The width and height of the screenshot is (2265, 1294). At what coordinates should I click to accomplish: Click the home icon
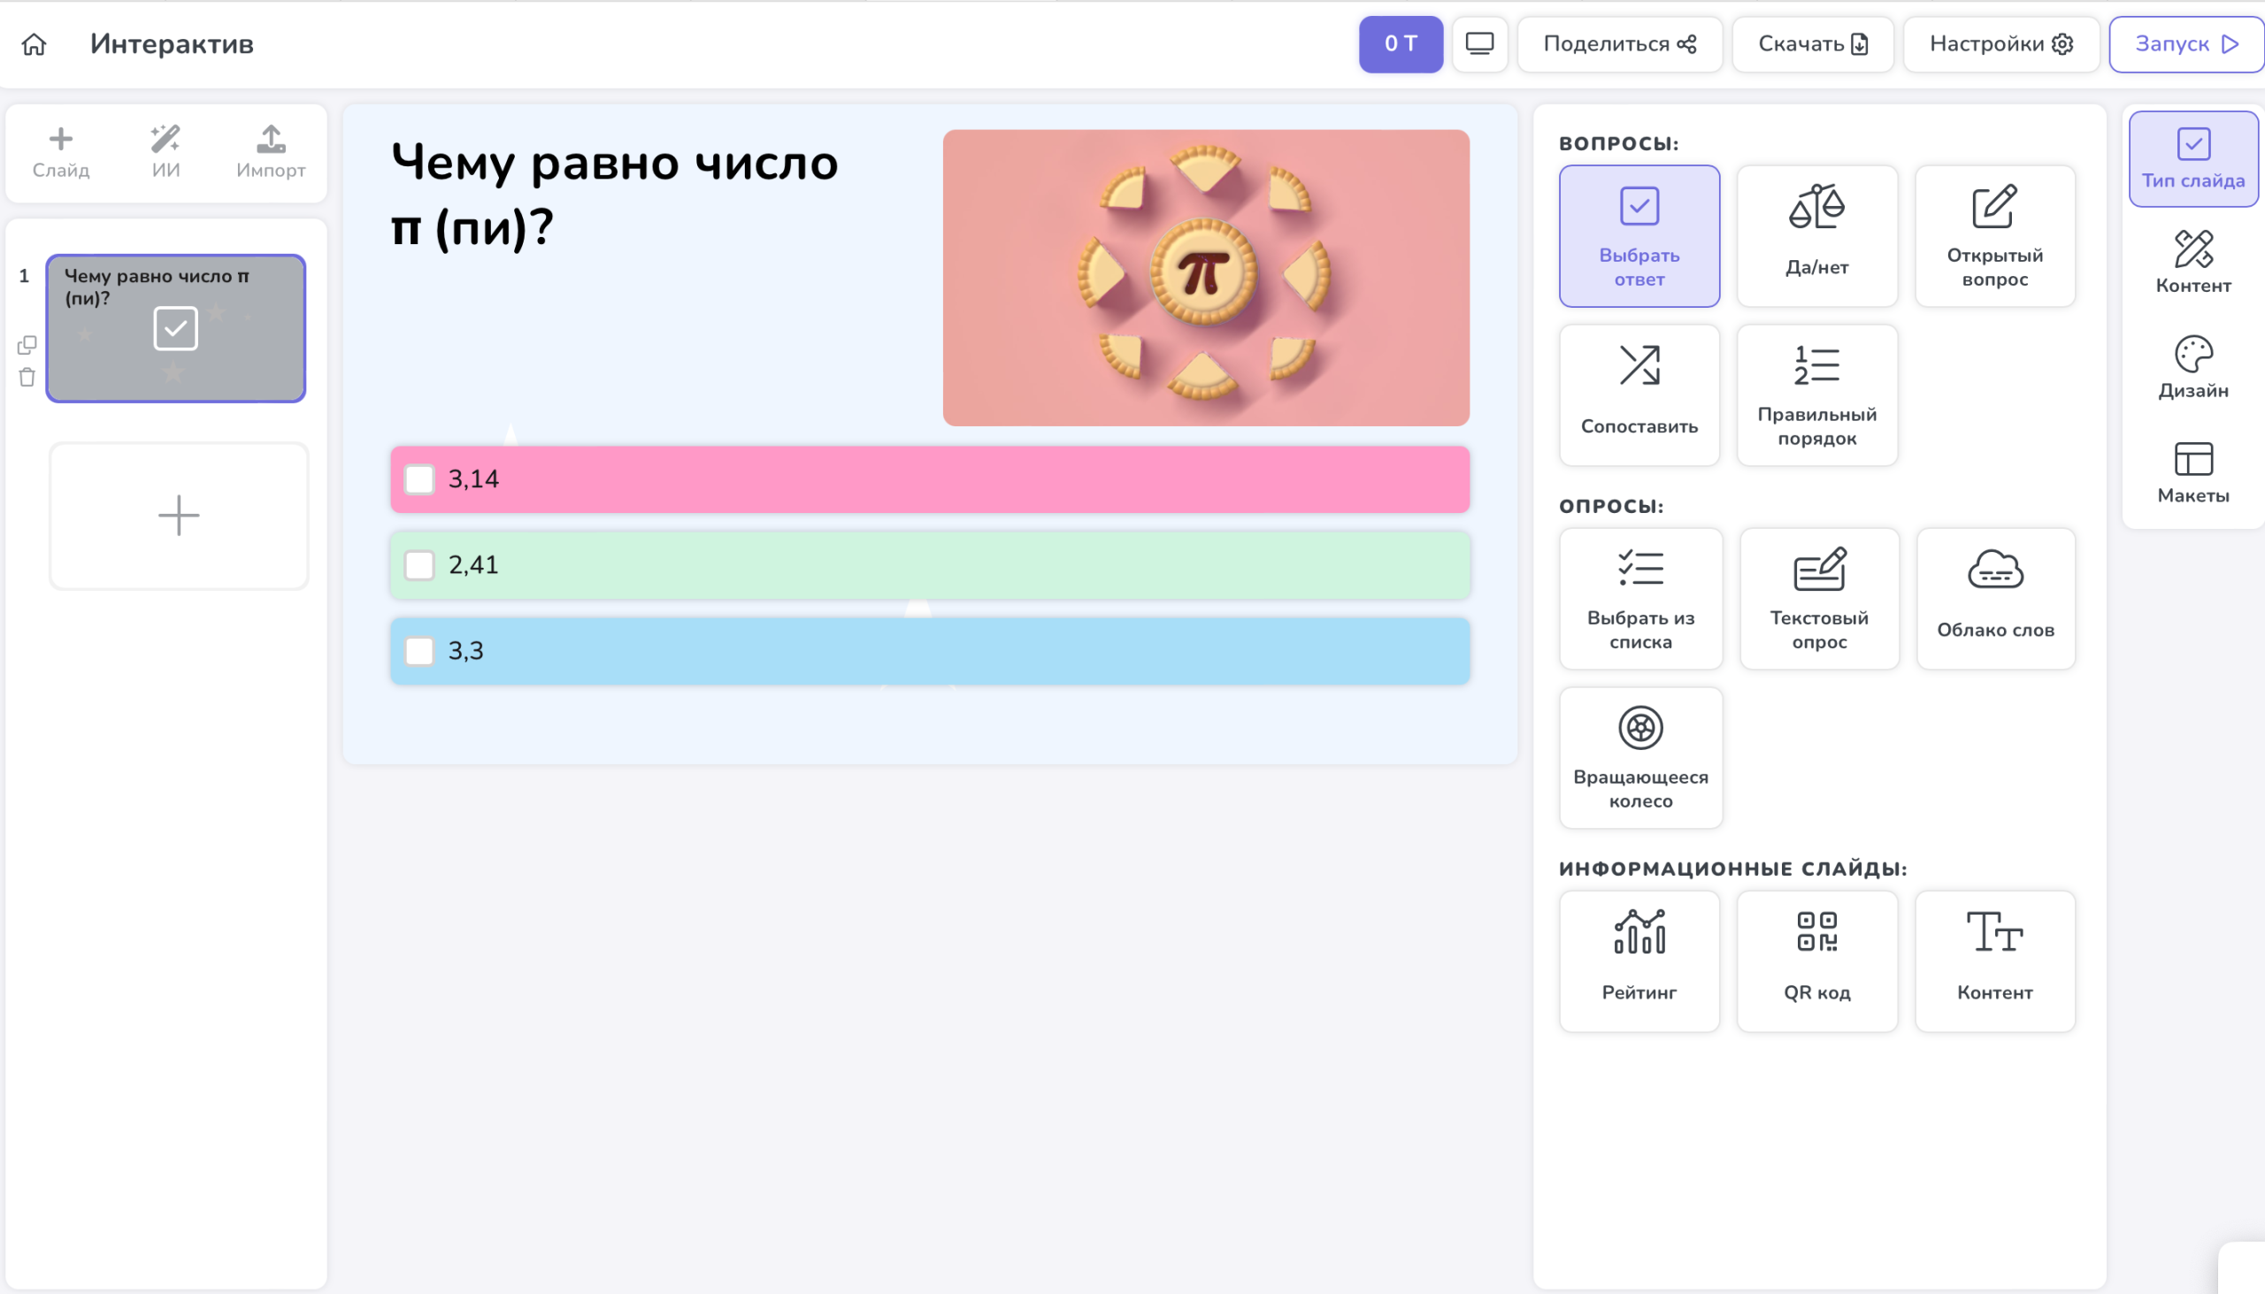coord(34,43)
